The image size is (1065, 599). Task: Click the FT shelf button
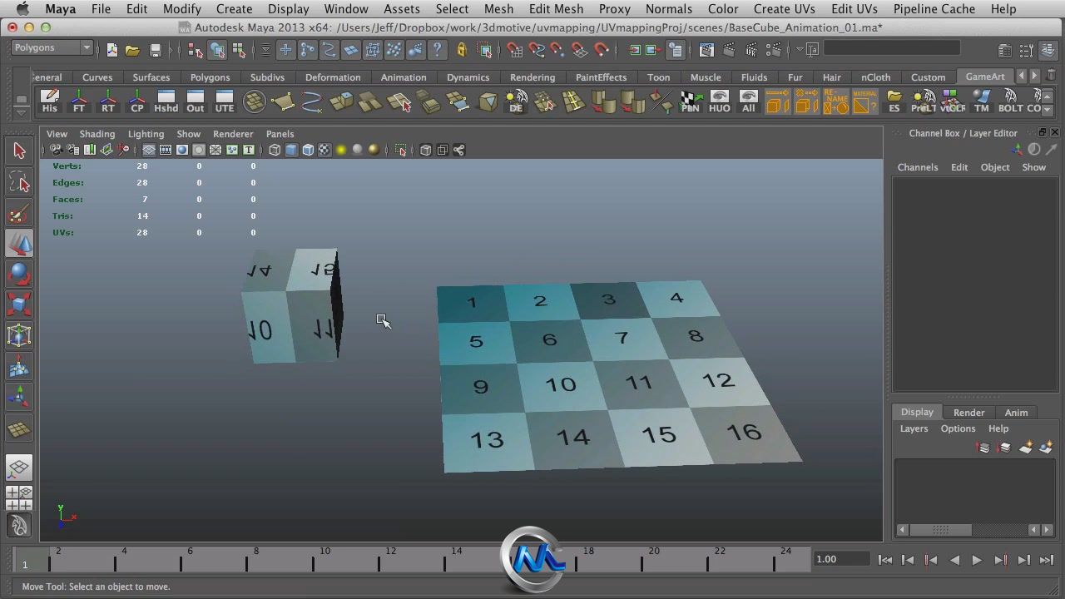79,101
